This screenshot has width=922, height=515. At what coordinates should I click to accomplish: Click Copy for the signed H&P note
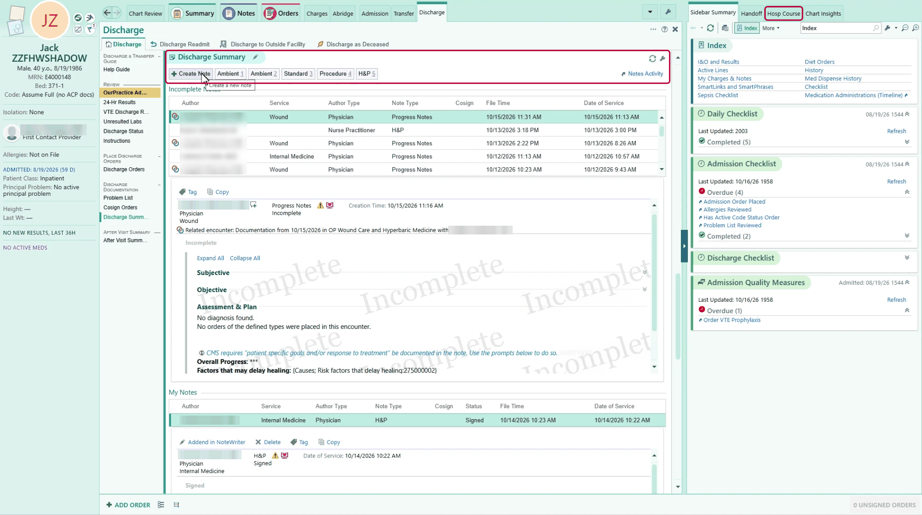[x=330, y=442]
